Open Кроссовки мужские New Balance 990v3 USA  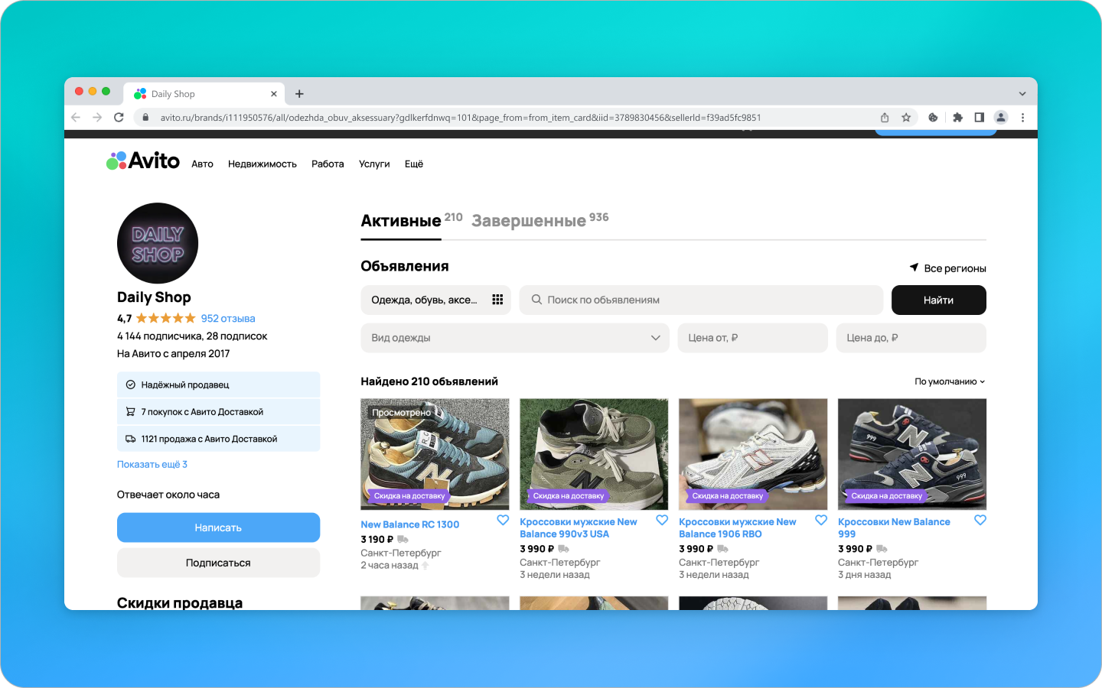pos(579,527)
